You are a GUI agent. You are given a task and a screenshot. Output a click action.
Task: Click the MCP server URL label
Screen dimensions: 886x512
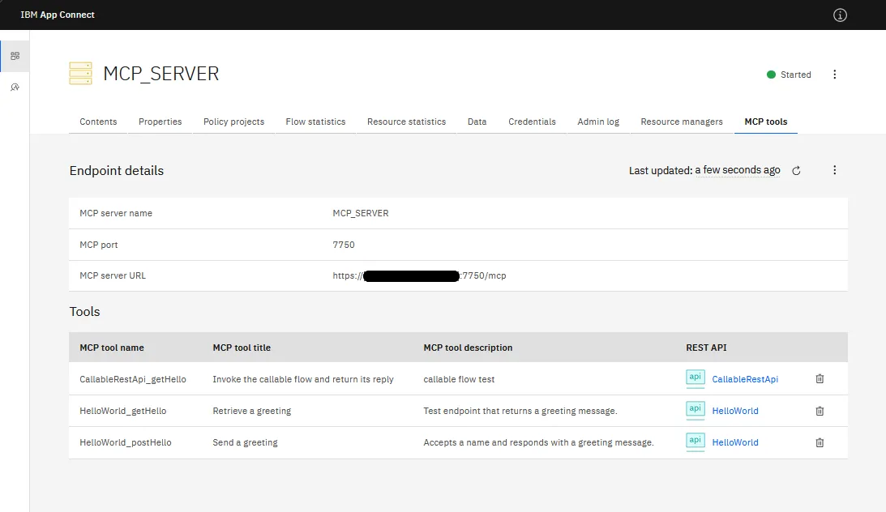click(113, 275)
